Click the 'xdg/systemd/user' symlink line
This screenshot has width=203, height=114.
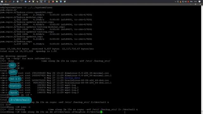pos(26,8)
